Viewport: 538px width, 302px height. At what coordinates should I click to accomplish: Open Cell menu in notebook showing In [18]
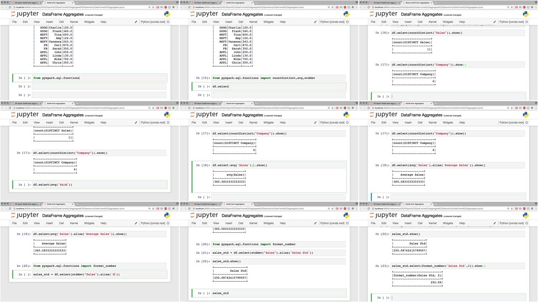(x=241, y=122)
